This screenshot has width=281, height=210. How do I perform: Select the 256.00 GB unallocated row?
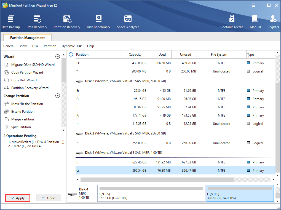175,143
